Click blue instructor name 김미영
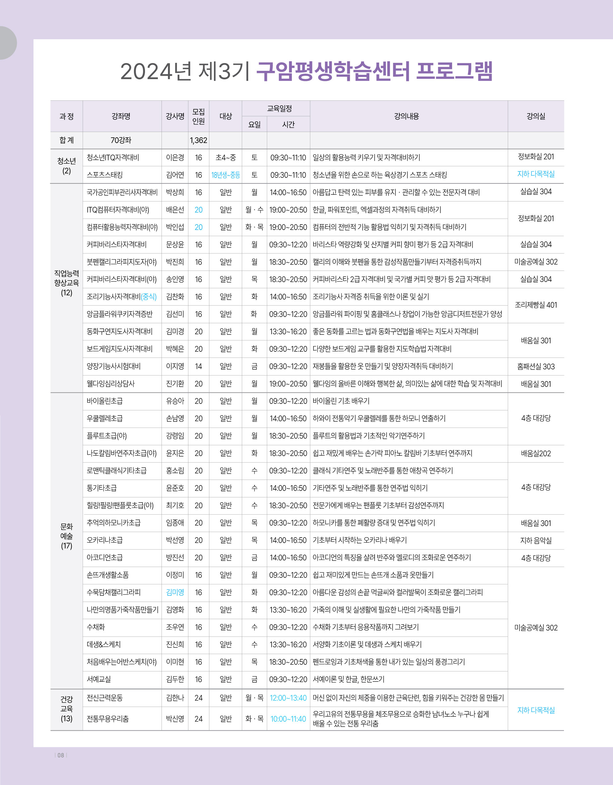This screenshot has width=613, height=785. 175,593
